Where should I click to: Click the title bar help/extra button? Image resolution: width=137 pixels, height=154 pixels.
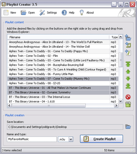point(114,5)
